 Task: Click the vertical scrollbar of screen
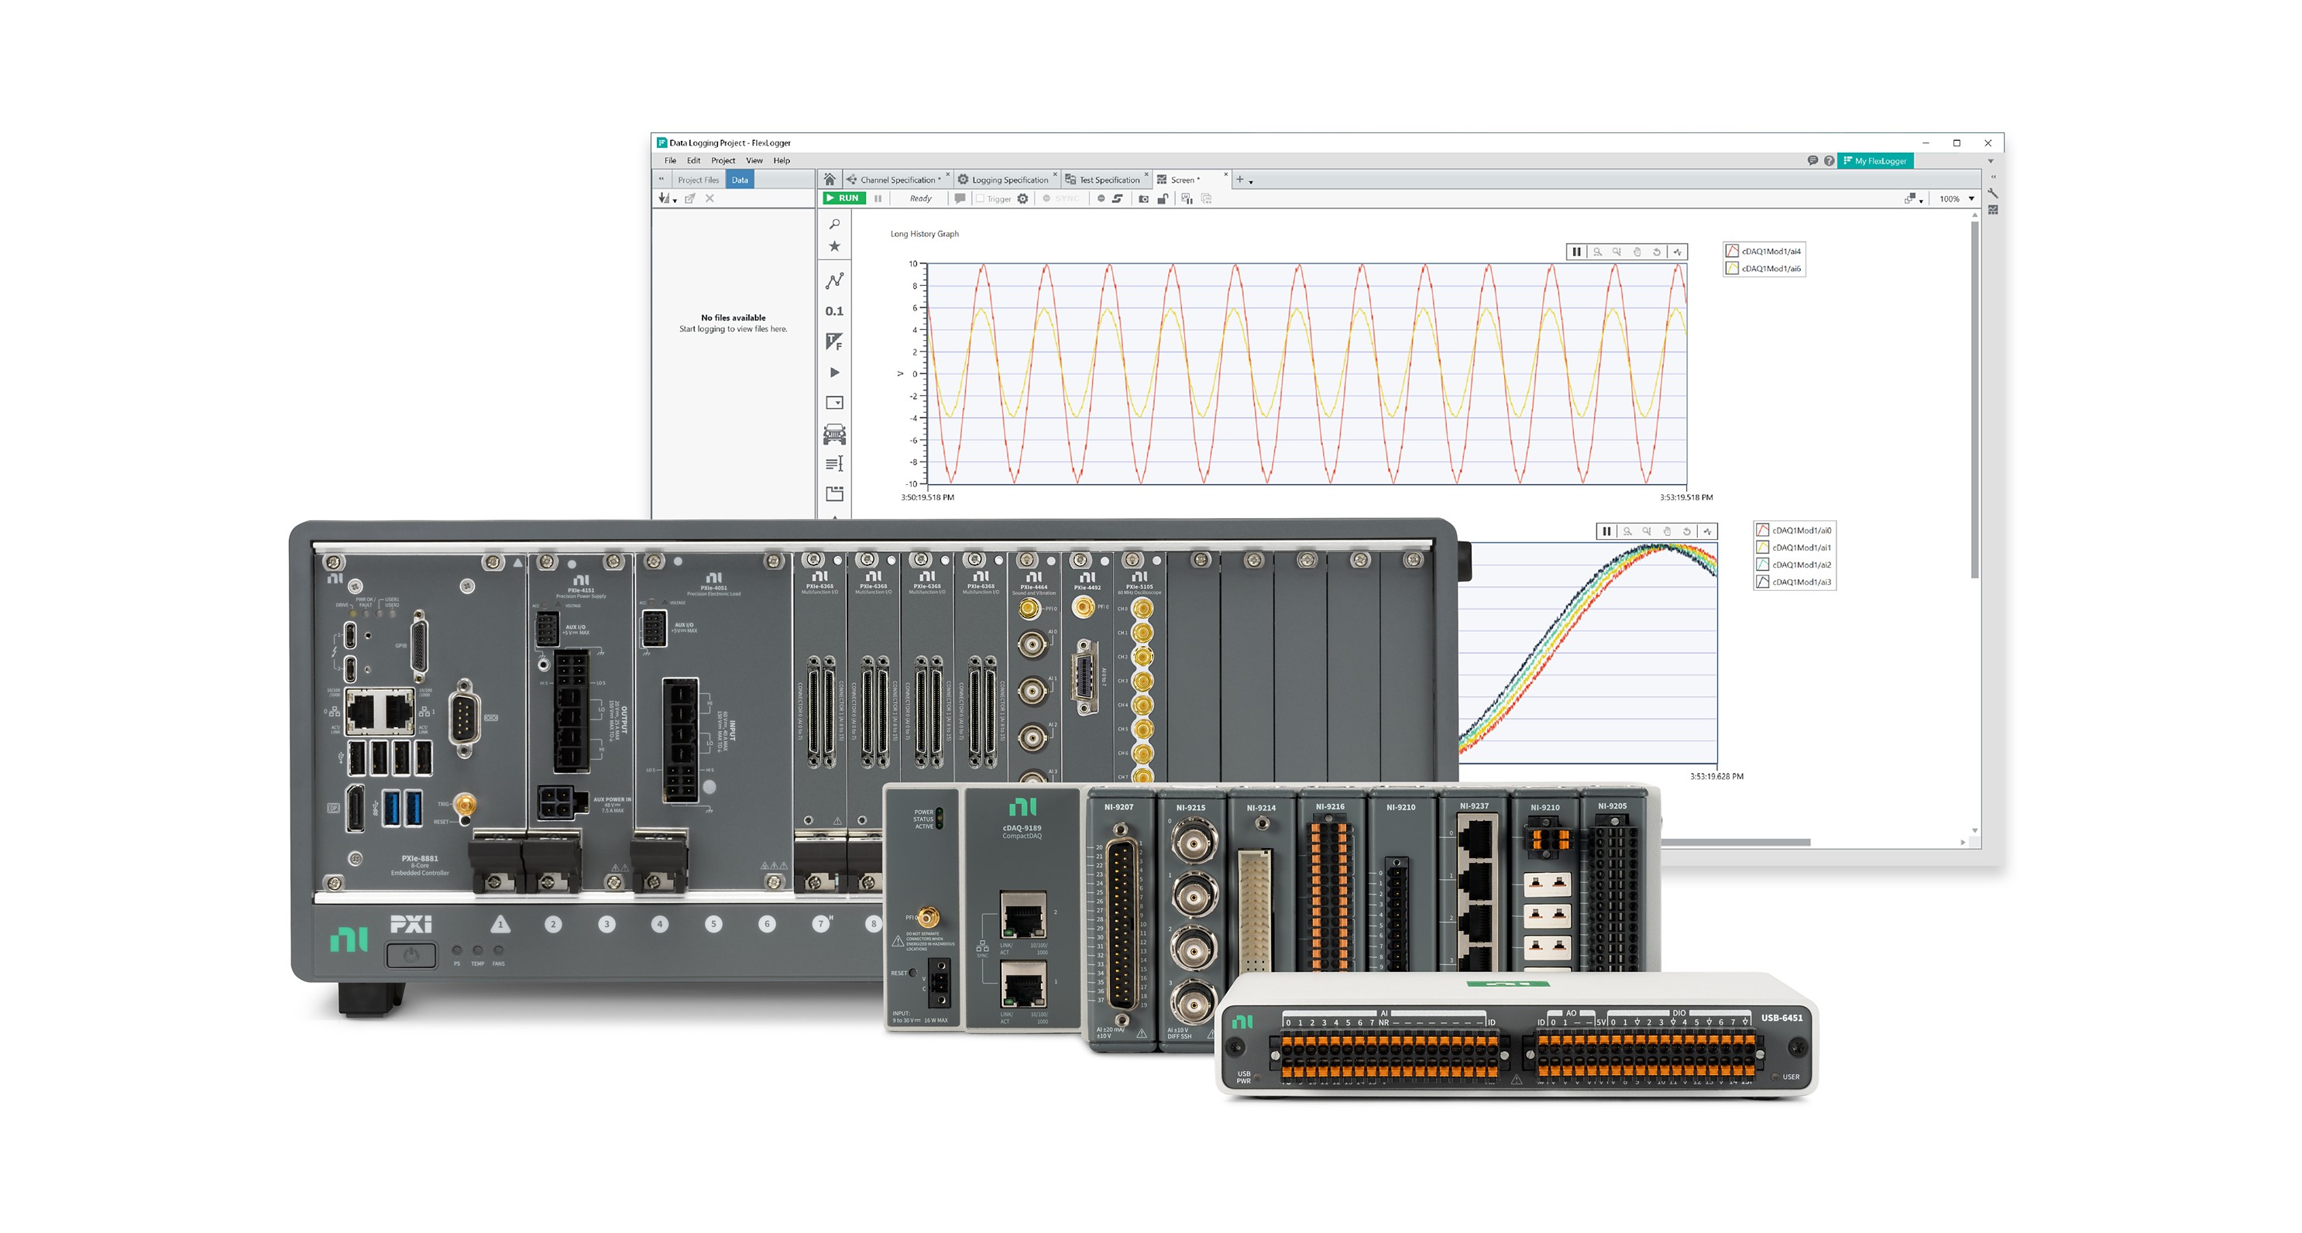tap(1974, 400)
